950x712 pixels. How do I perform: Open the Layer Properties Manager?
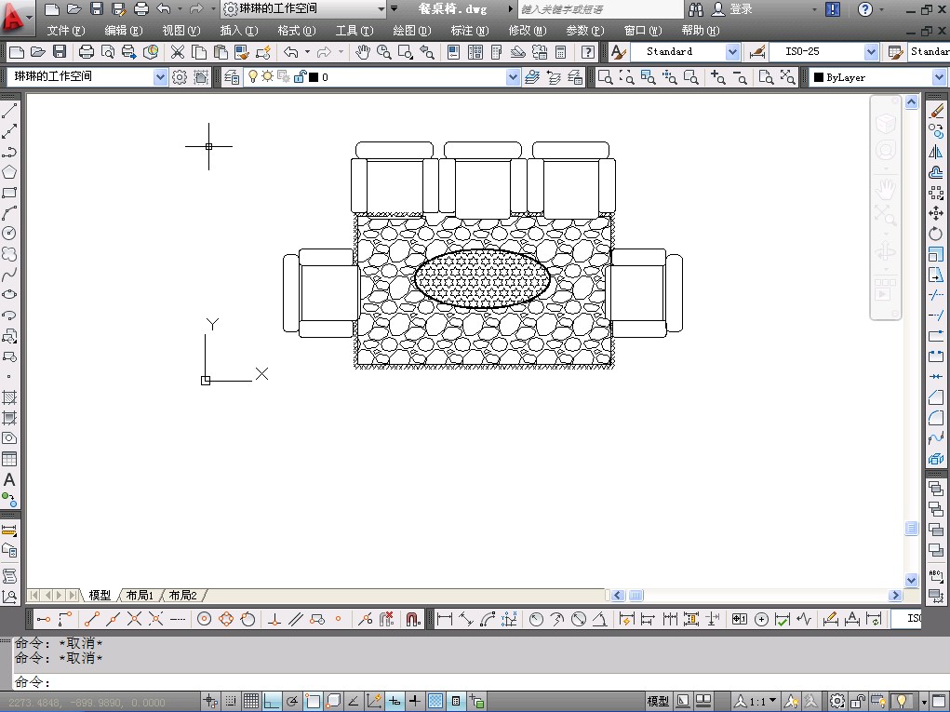pyautogui.click(x=232, y=78)
